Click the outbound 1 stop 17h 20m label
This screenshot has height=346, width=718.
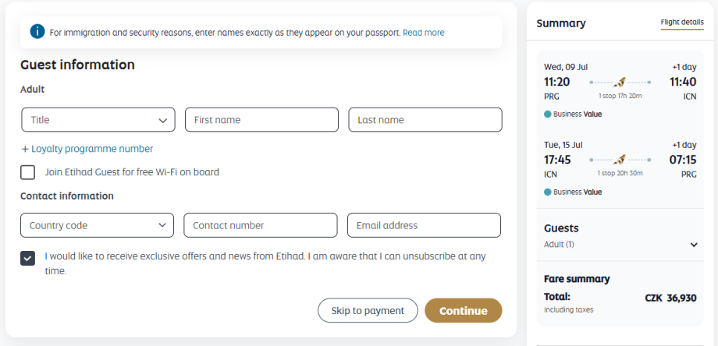620,96
